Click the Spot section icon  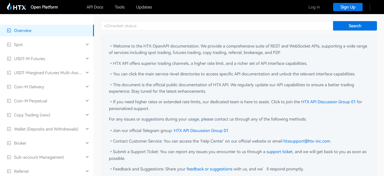tap(8, 44)
